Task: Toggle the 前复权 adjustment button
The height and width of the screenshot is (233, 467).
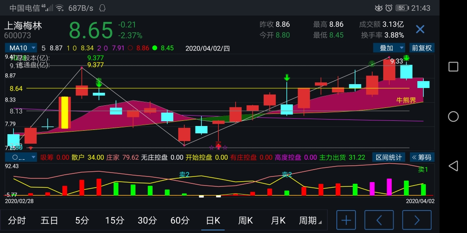Action: [422, 48]
